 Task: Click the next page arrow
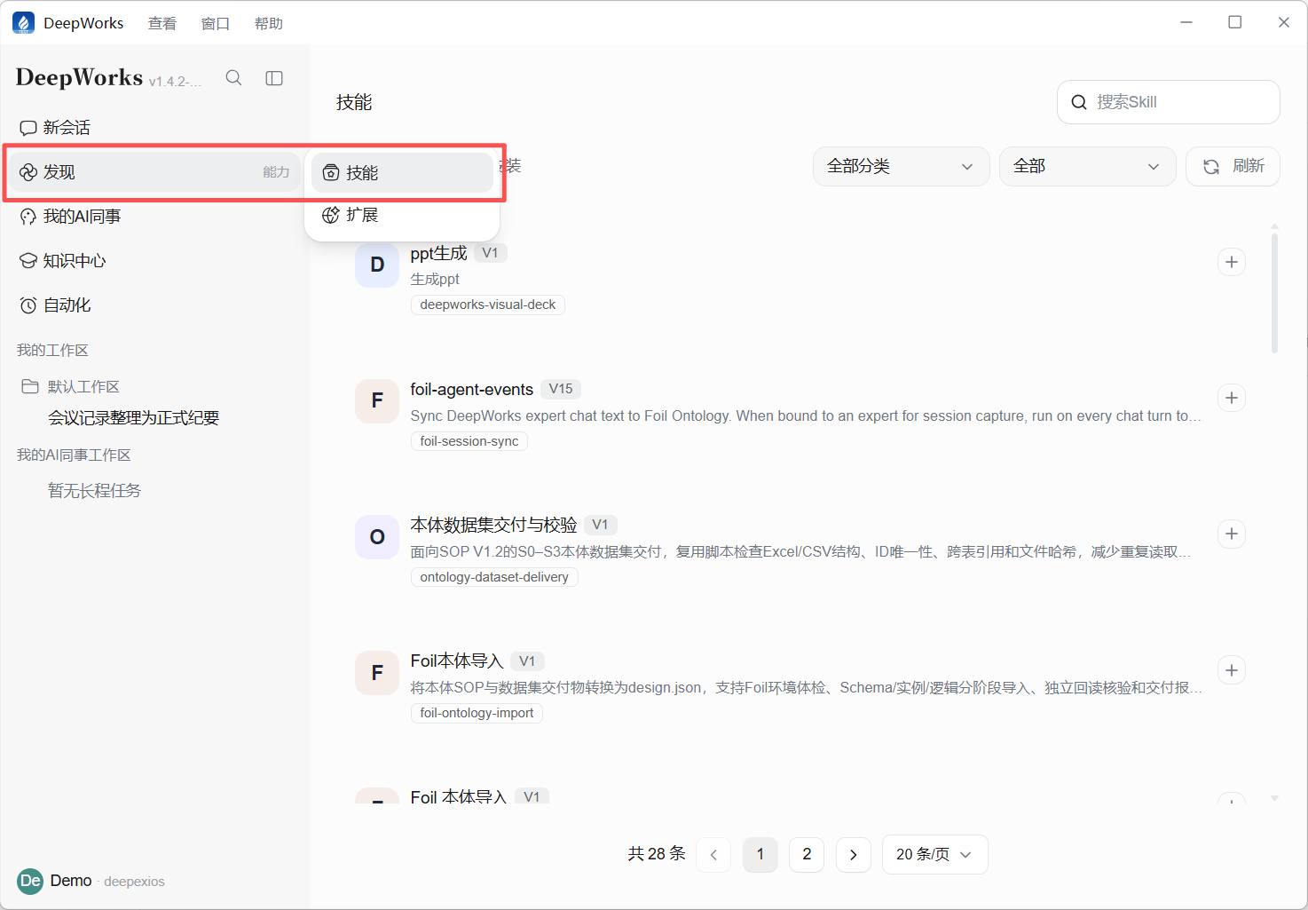[854, 855]
